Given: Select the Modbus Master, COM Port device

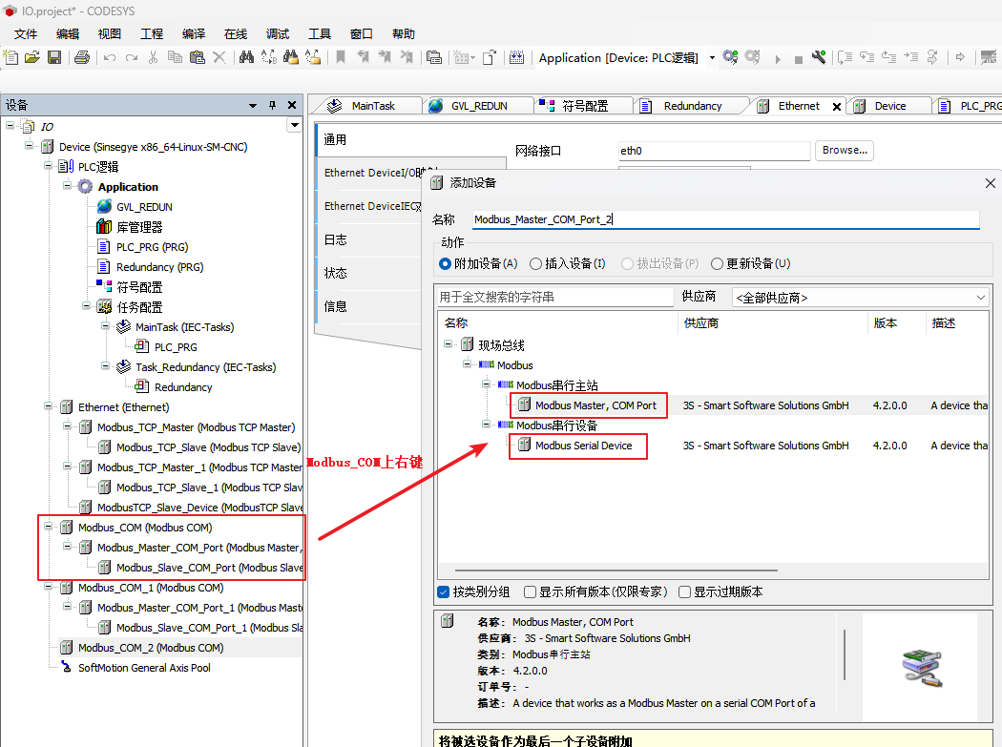Looking at the screenshot, I should click(x=595, y=405).
